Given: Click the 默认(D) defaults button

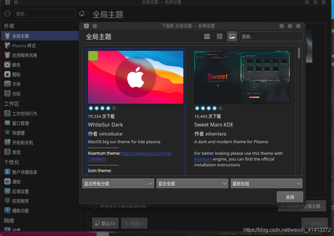Looking at the screenshot, I should pos(105,223).
